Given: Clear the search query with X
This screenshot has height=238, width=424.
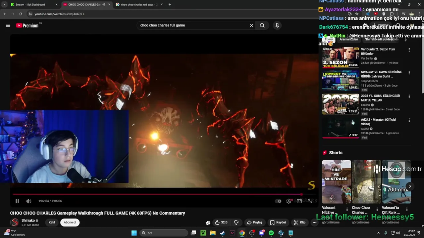Looking at the screenshot, I should click(251, 25).
